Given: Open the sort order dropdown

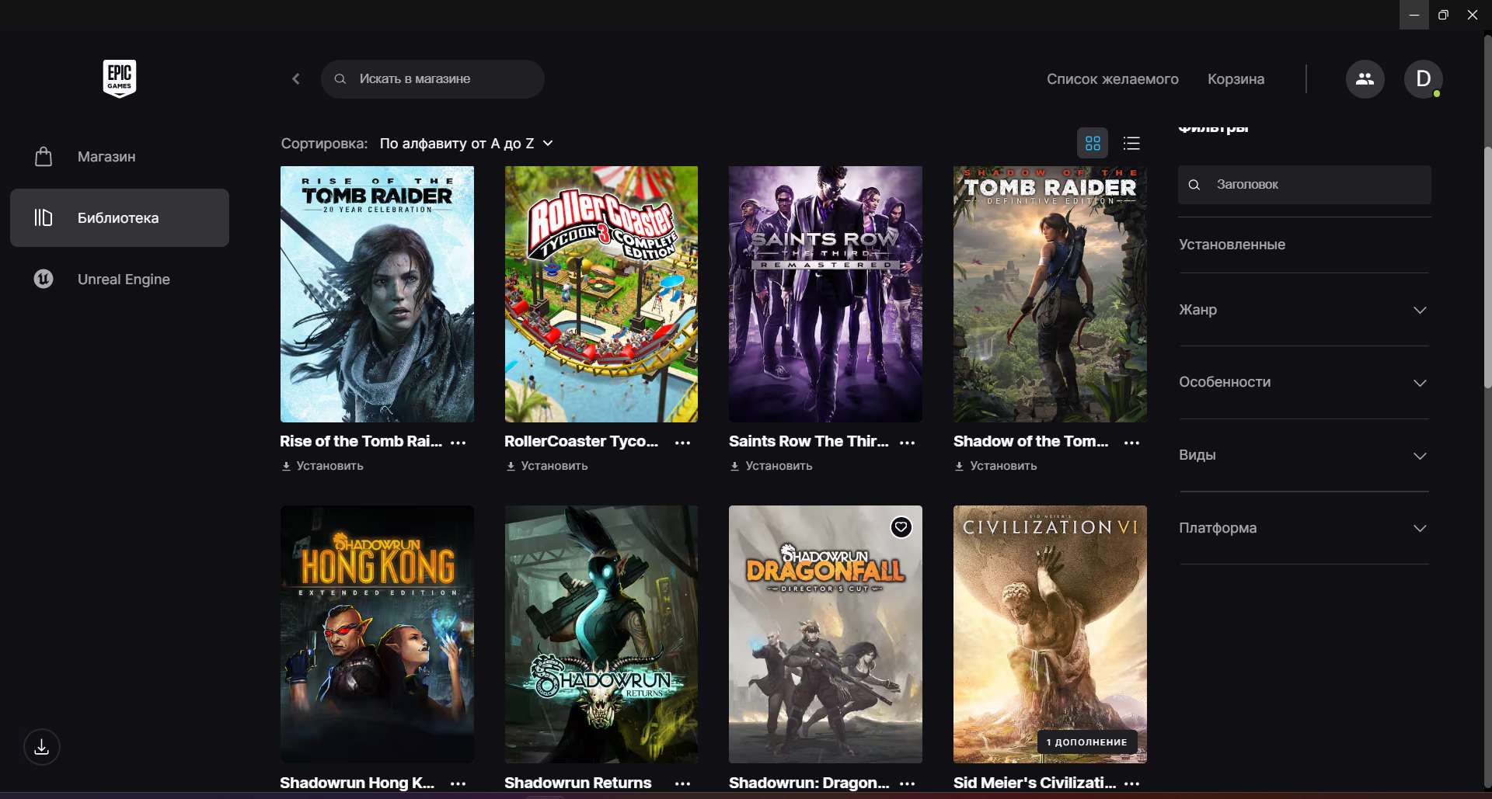Looking at the screenshot, I should tap(466, 144).
